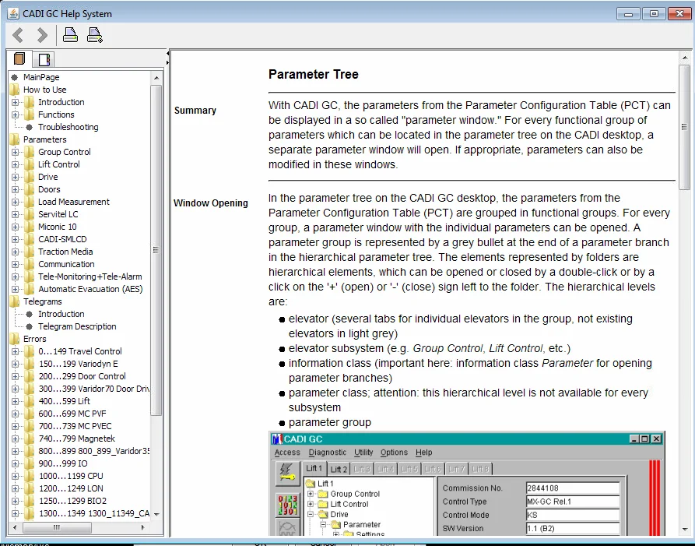Image resolution: width=695 pixels, height=546 pixels.
Task: Click the Communication folder icon
Action: 30,264
